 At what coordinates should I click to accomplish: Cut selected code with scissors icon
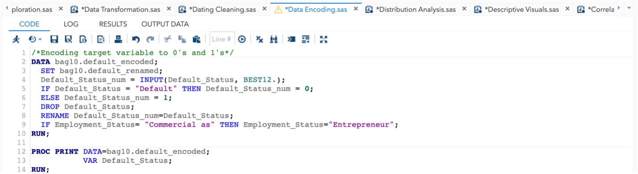click(168, 40)
